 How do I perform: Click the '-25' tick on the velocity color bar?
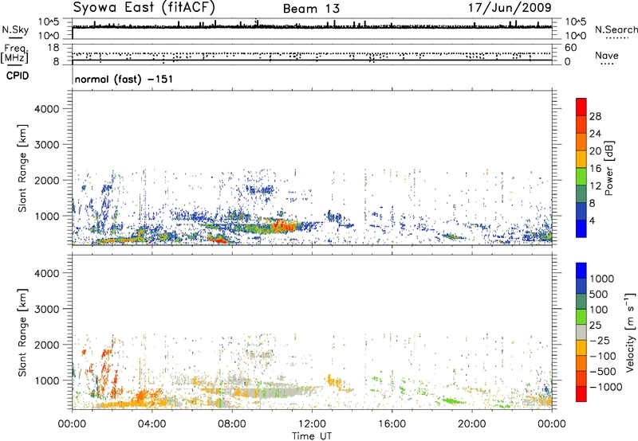pos(600,340)
